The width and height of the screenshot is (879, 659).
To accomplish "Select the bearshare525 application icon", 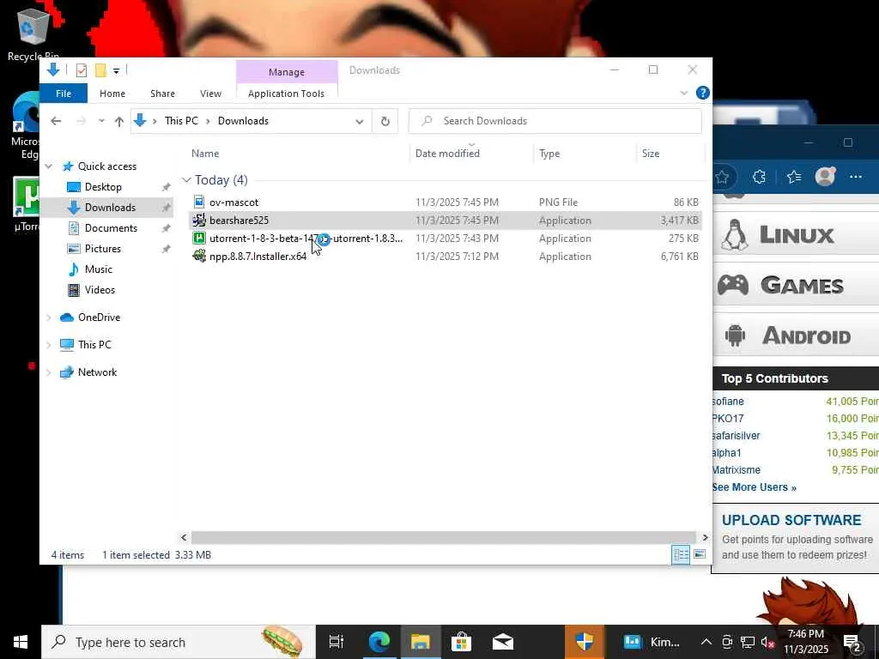I will [x=199, y=221].
